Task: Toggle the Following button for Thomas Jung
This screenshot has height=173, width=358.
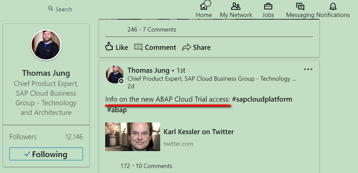Action: pos(46,154)
